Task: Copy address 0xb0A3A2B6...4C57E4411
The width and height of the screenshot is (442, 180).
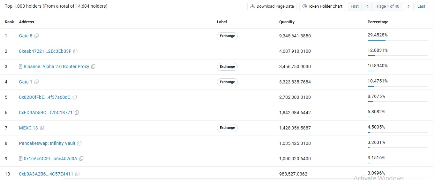Action: pyautogui.click(x=77, y=174)
